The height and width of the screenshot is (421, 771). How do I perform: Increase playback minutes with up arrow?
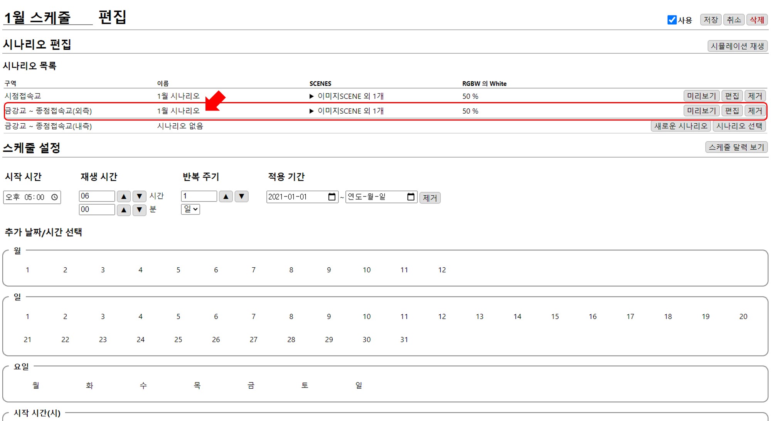124,210
